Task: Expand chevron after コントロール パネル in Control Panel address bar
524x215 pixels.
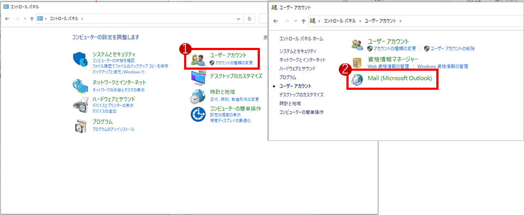Action: point(82,19)
